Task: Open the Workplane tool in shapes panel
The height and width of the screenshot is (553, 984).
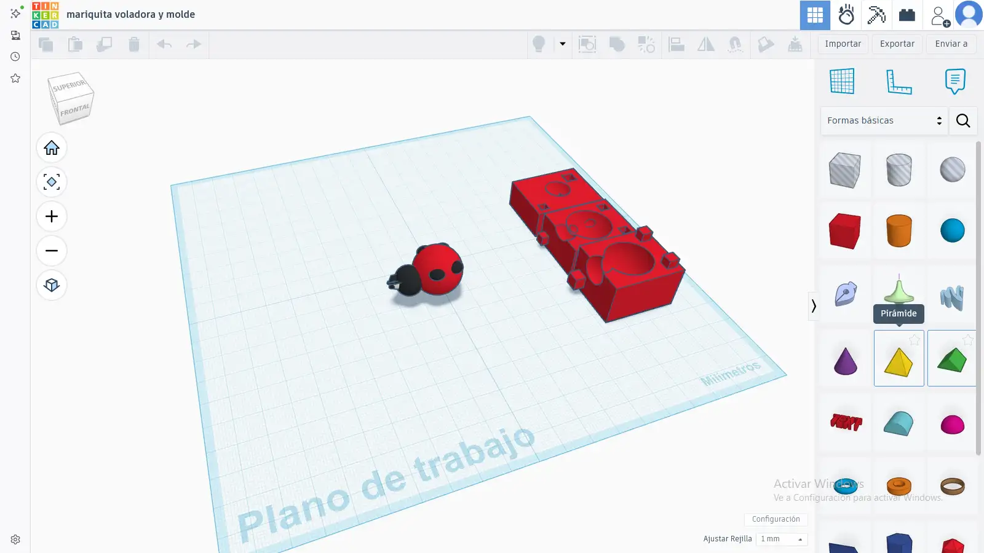Action: pyautogui.click(x=842, y=81)
